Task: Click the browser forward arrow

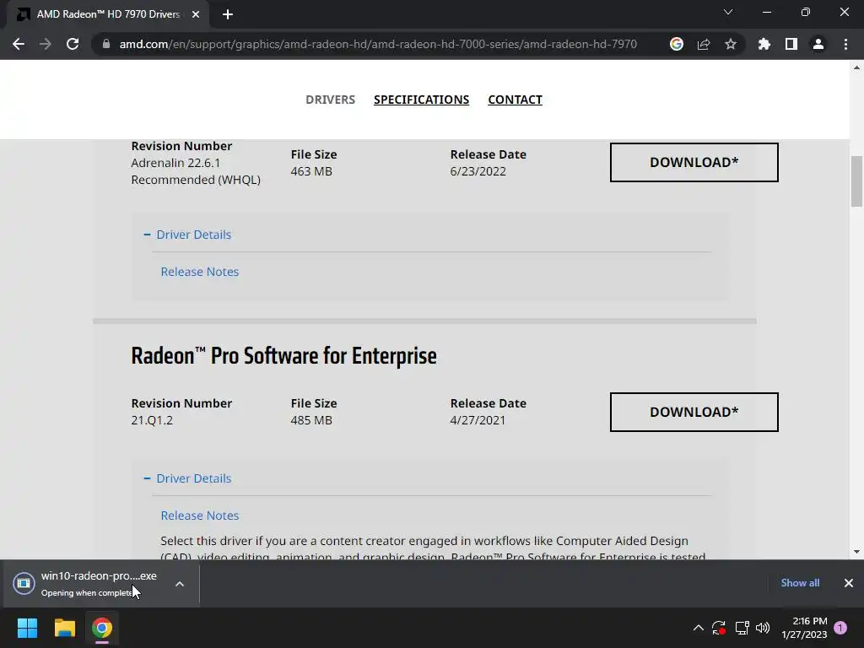Action: (x=46, y=44)
